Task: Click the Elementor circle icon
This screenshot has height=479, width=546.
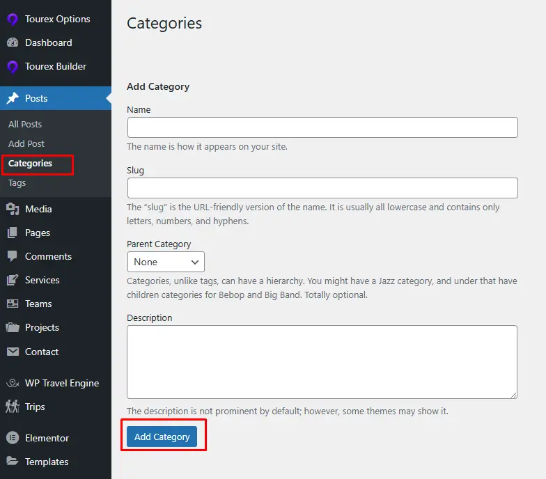Action: click(13, 438)
